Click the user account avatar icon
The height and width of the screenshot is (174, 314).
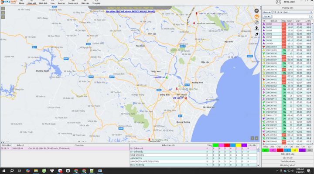(278, 2)
